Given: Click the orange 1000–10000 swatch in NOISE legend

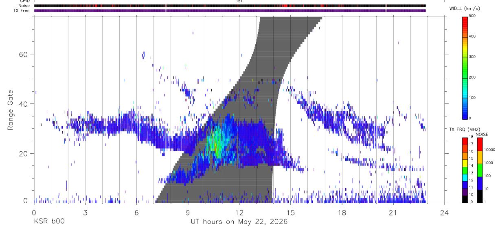Looking at the screenshot, I should pyautogui.click(x=480, y=157).
